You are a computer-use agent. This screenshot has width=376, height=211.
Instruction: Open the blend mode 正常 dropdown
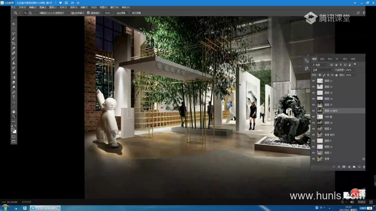coord(322,70)
